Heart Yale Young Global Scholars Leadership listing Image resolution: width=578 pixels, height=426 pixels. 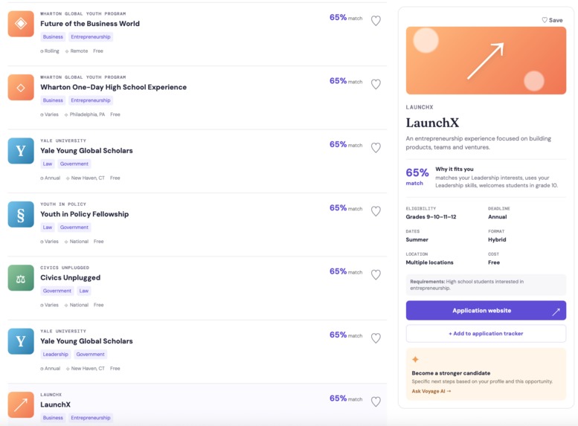point(376,338)
